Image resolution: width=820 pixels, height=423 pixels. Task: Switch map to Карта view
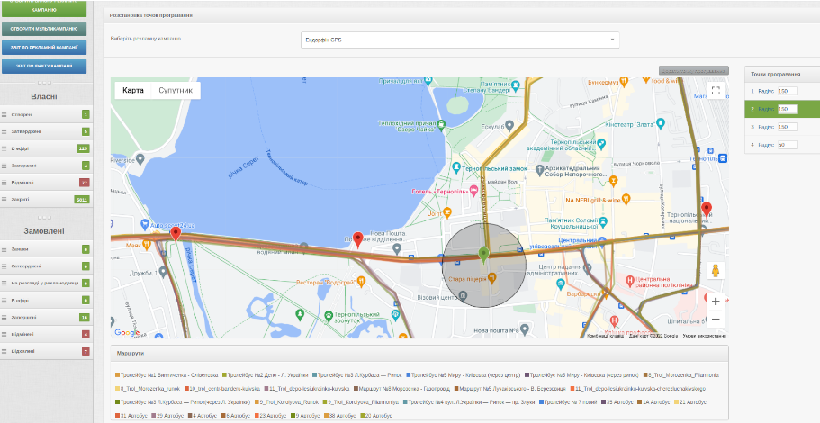[x=133, y=91]
